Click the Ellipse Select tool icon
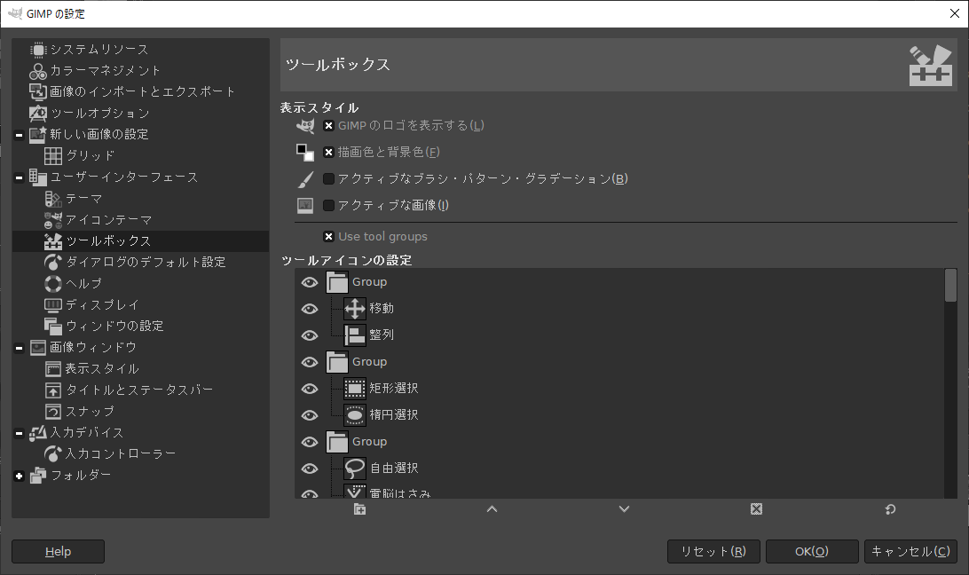The height and width of the screenshot is (575, 969). pos(354,414)
